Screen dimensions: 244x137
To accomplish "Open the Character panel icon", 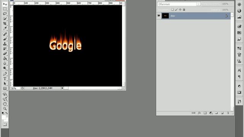I will point(239,70).
